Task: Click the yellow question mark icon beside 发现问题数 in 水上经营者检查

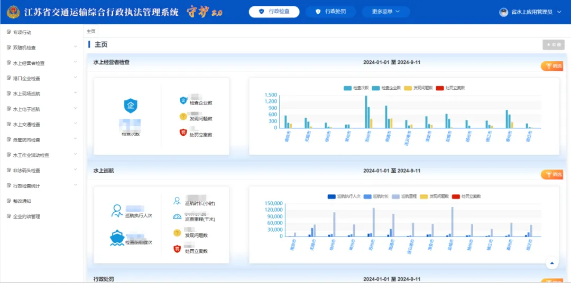Action: tap(183, 116)
